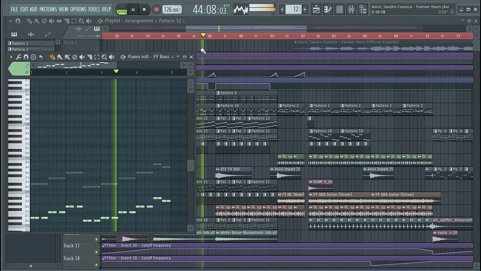Screen dimensions: 481x271
Task: Open the pattern number selector showing 12
Action: click(293, 9)
